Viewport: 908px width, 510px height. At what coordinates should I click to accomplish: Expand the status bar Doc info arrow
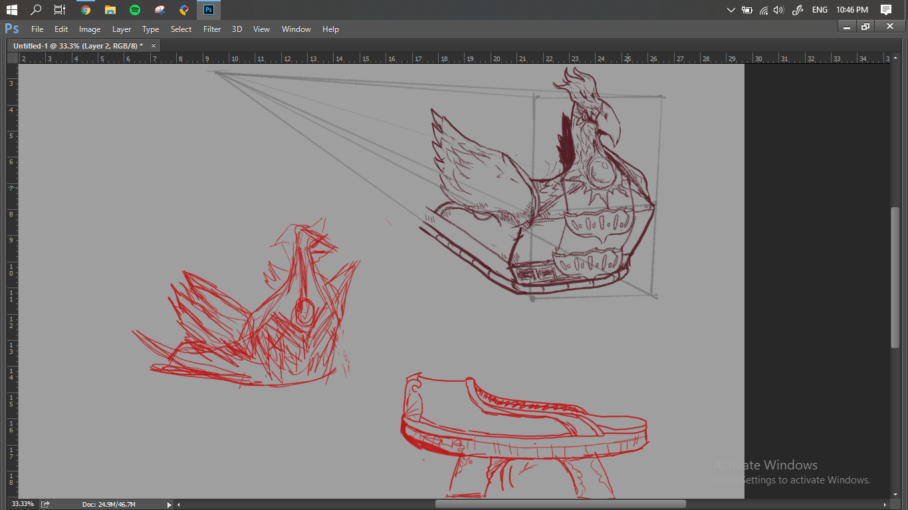169,505
